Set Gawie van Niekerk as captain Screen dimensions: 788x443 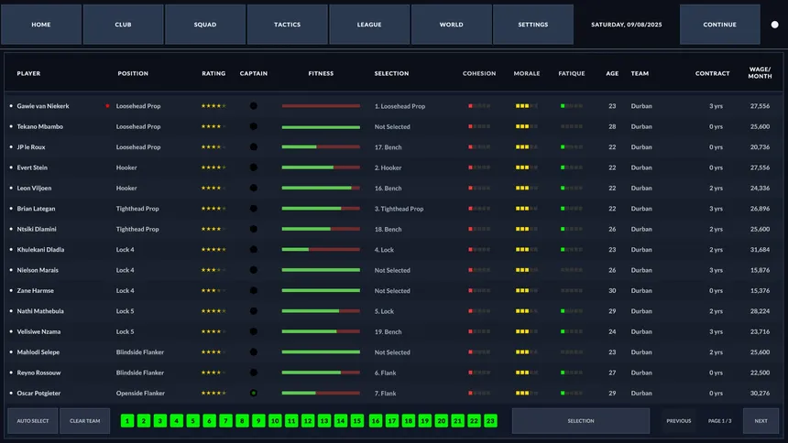[x=253, y=106]
